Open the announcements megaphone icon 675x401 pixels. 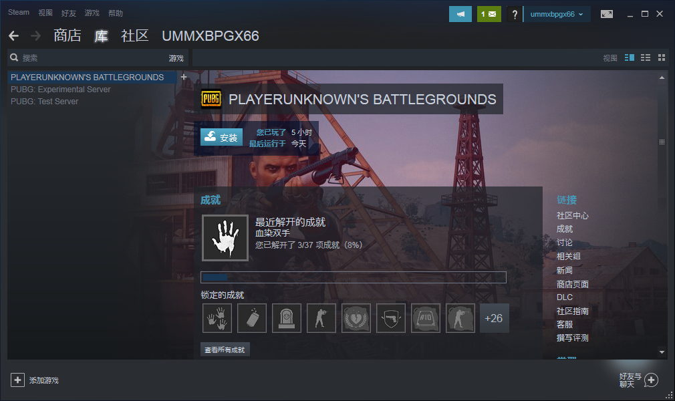click(460, 14)
